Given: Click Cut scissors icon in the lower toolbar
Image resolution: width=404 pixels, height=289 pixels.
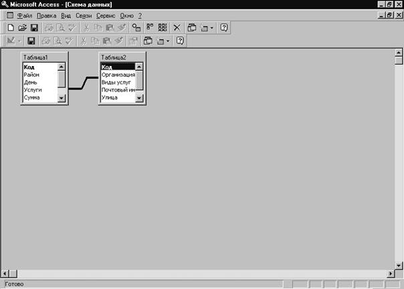Looking at the screenshot, I should pyautogui.click(x=83, y=41).
